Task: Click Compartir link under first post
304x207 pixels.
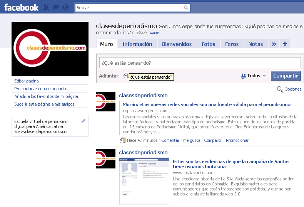Action: pos(213,140)
